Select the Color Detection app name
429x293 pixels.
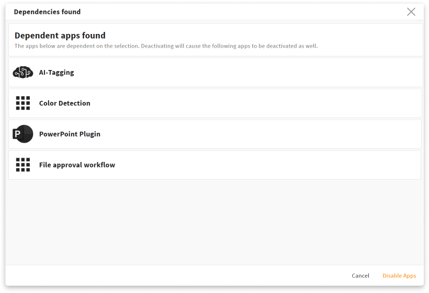[x=64, y=103]
